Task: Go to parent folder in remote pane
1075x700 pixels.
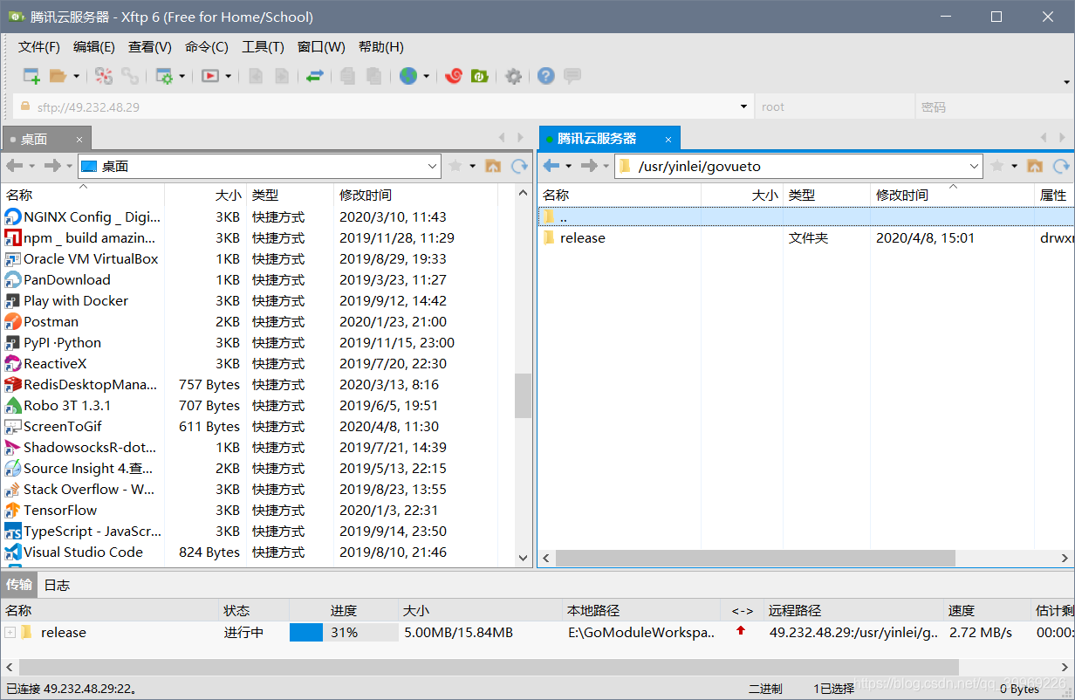Action: (x=1035, y=166)
